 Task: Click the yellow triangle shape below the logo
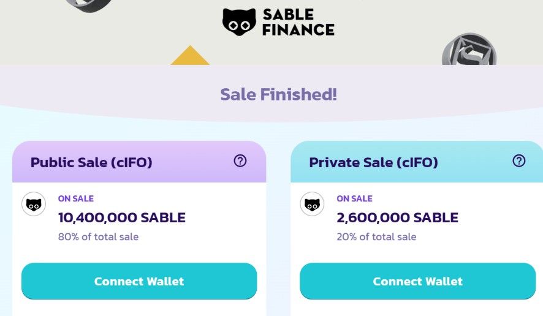[x=190, y=56]
